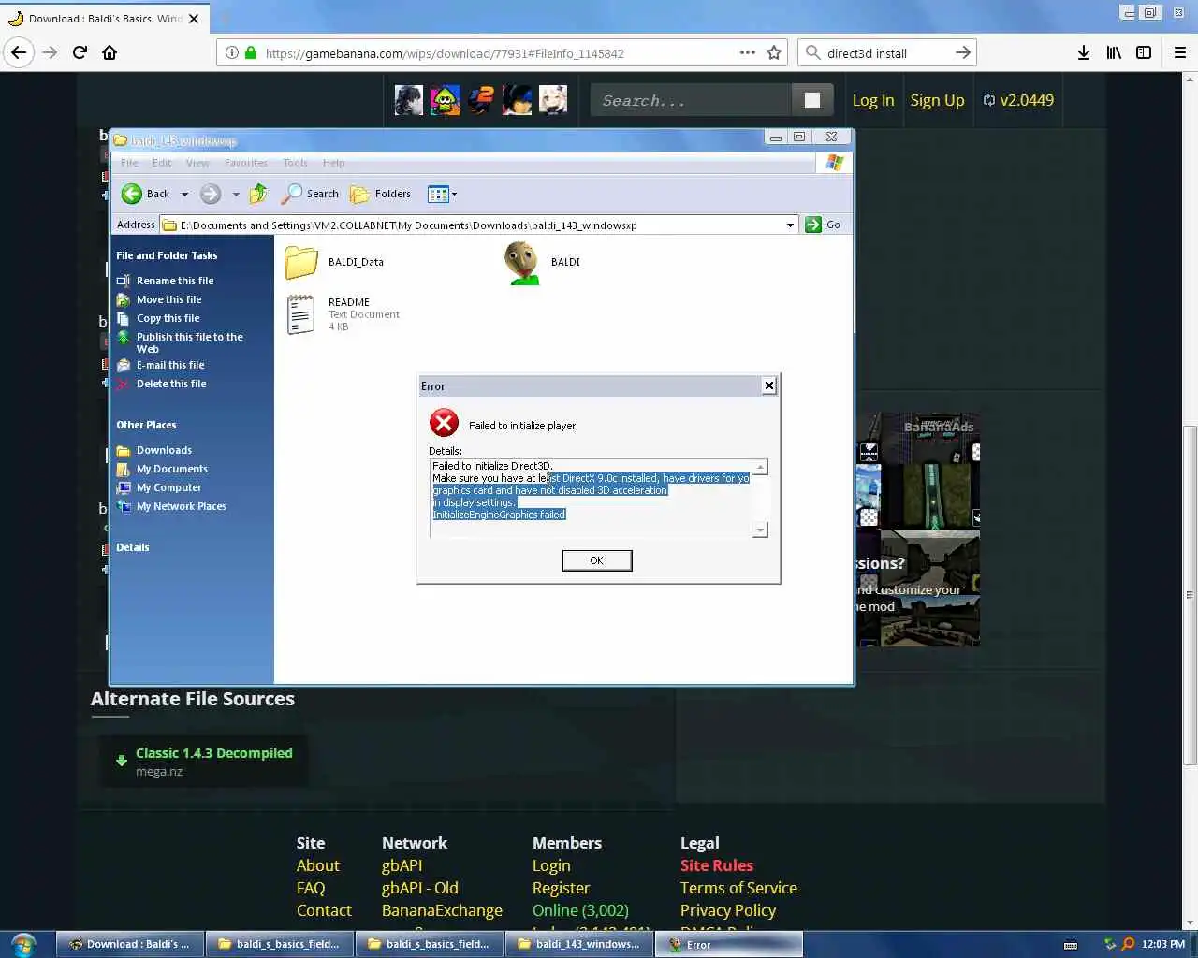The image size is (1198, 958).
Task: Click Copy this file task
Action: coord(168,318)
